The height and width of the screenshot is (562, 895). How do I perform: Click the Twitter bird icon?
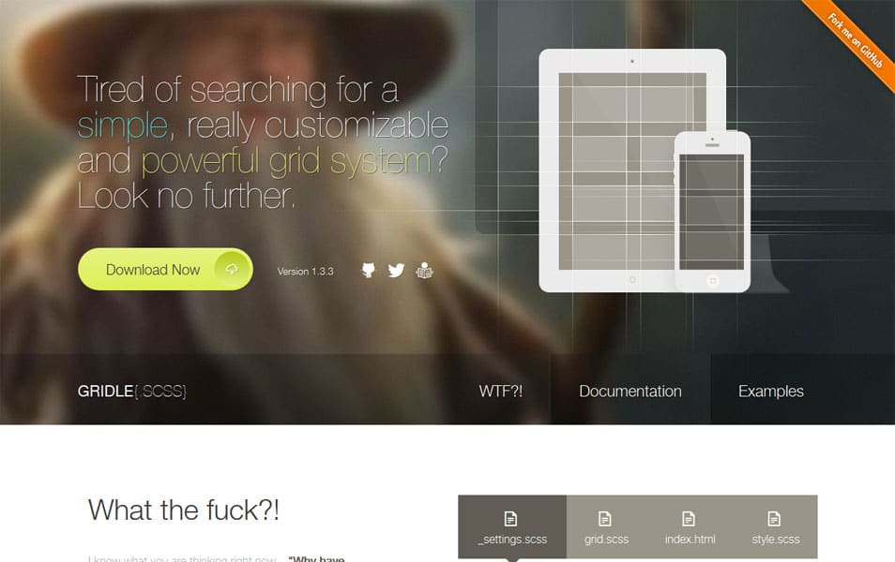pyautogui.click(x=396, y=271)
